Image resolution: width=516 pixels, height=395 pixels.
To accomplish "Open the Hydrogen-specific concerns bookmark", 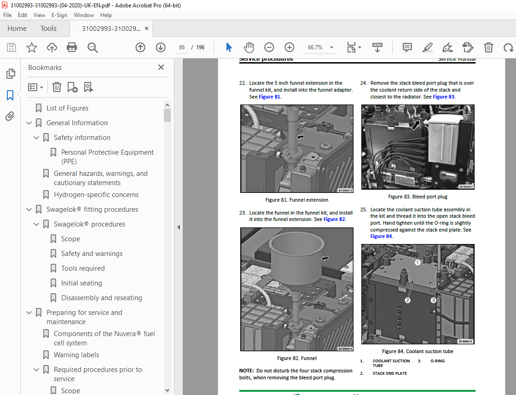I will point(96,195).
